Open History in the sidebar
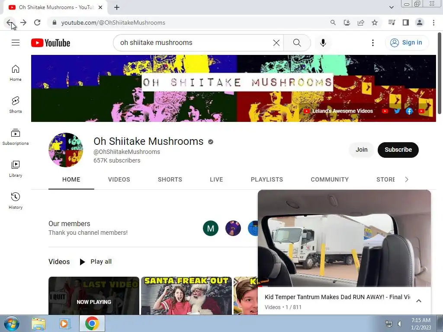This screenshot has height=332, width=443. (16, 201)
